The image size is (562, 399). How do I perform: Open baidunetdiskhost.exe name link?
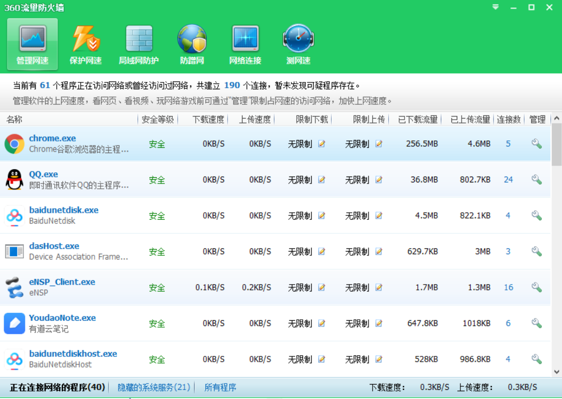[x=73, y=353]
